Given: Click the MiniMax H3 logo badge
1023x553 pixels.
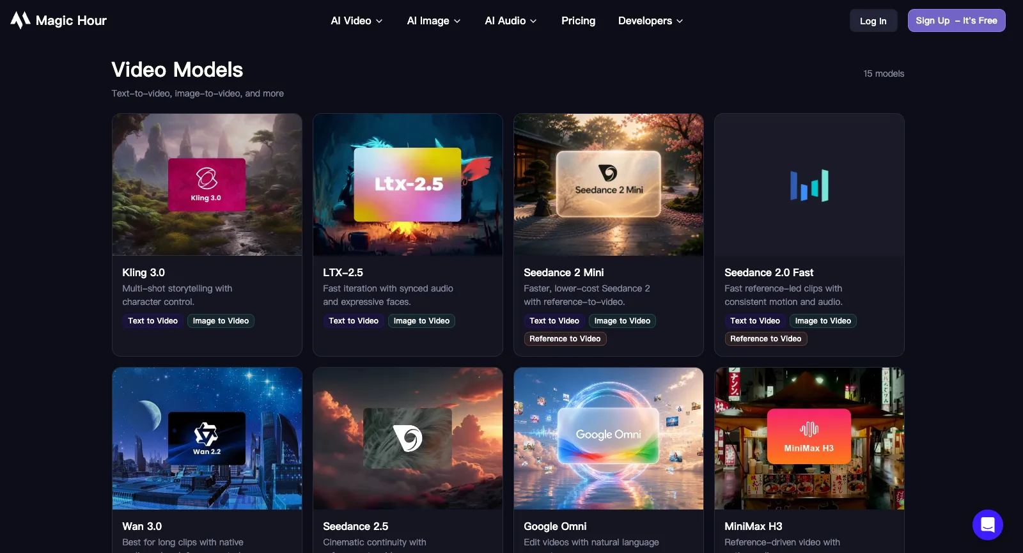Looking at the screenshot, I should coord(809,436).
